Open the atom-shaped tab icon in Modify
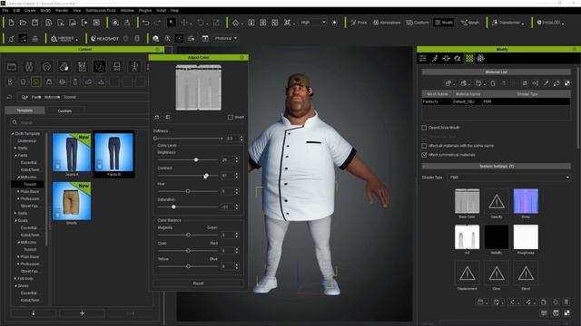This screenshot has width=581, height=326. pyautogui.click(x=481, y=58)
